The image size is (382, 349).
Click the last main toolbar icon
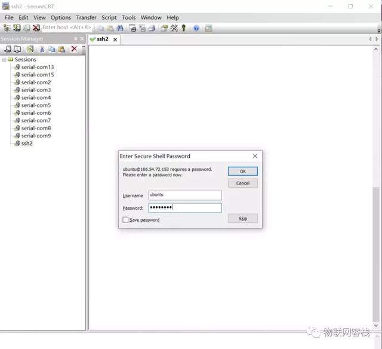pos(208,28)
